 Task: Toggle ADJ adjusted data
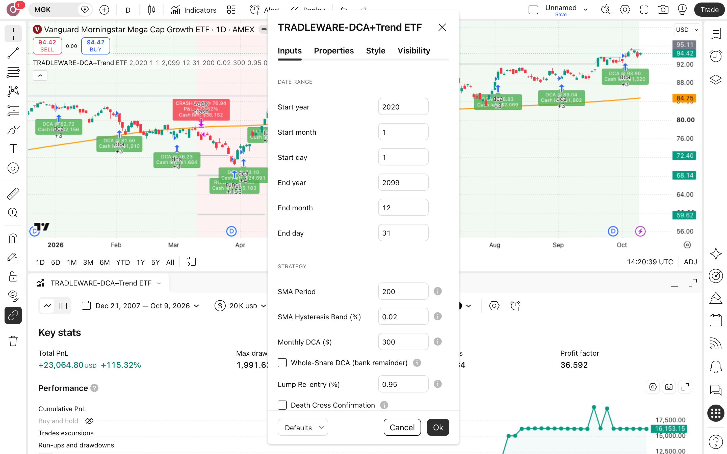[x=690, y=262]
